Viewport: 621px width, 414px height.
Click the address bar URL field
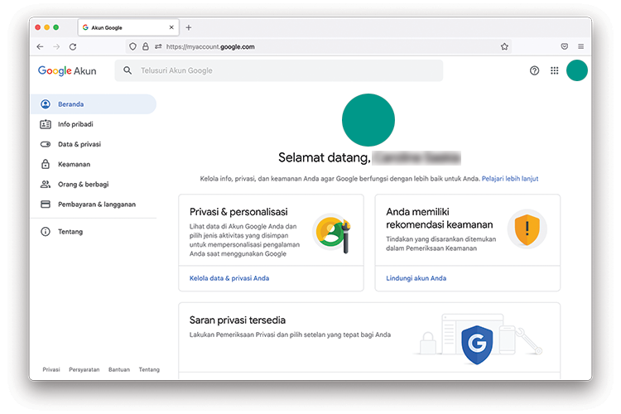click(x=319, y=46)
